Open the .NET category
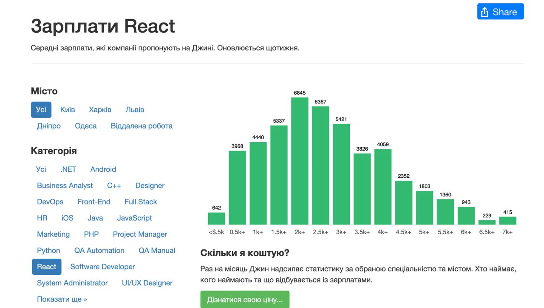Viewport: 544px width, 308px height. tap(68, 169)
